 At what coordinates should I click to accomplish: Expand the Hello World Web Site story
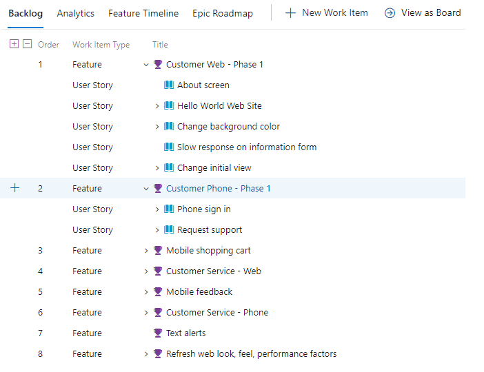pyautogui.click(x=157, y=106)
